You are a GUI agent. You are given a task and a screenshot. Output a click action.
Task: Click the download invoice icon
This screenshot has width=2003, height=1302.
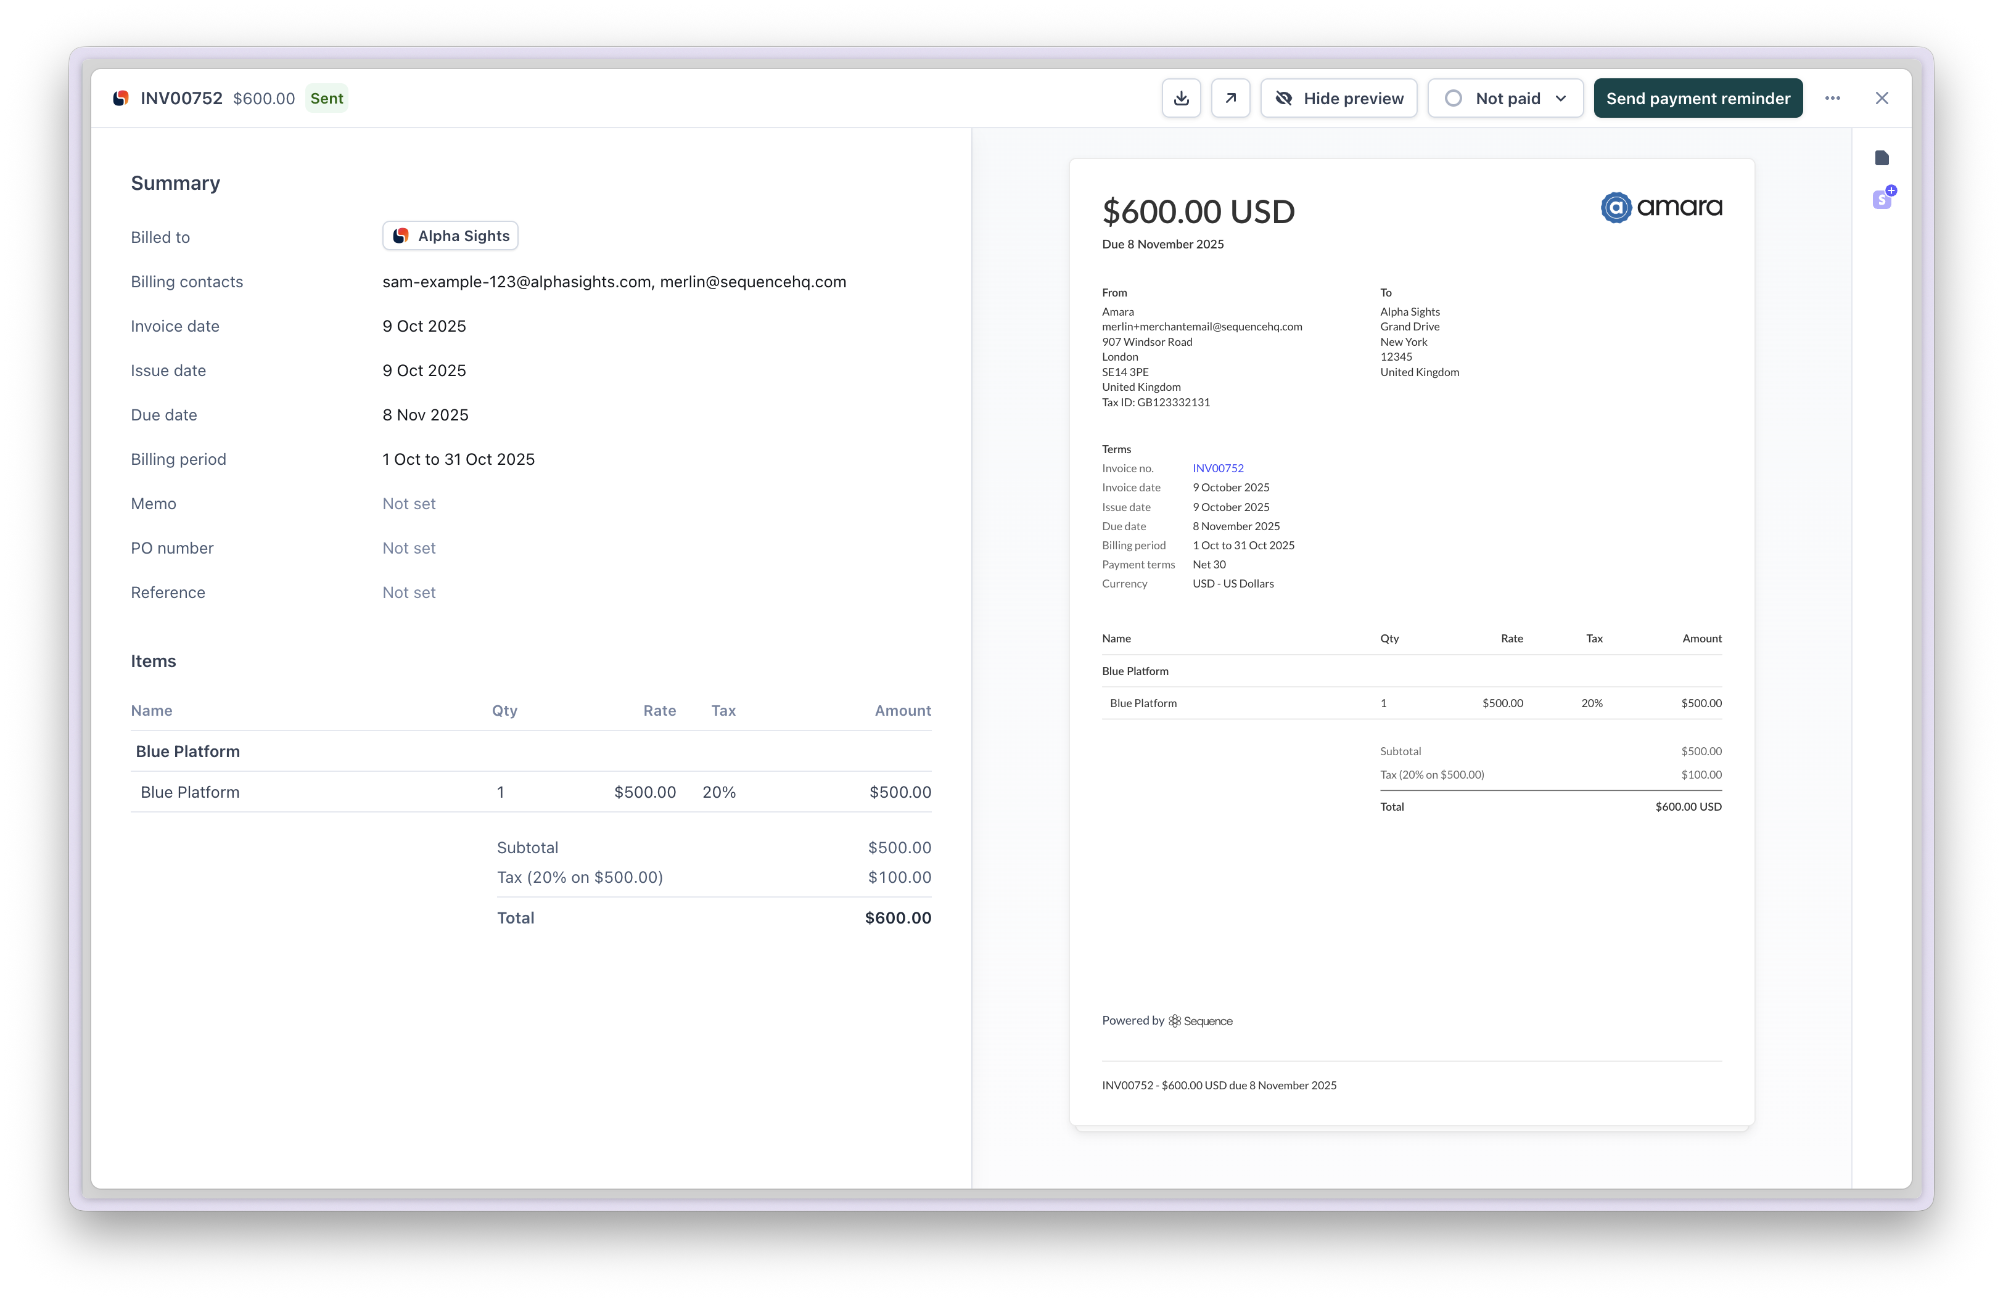tap(1181, 99)
